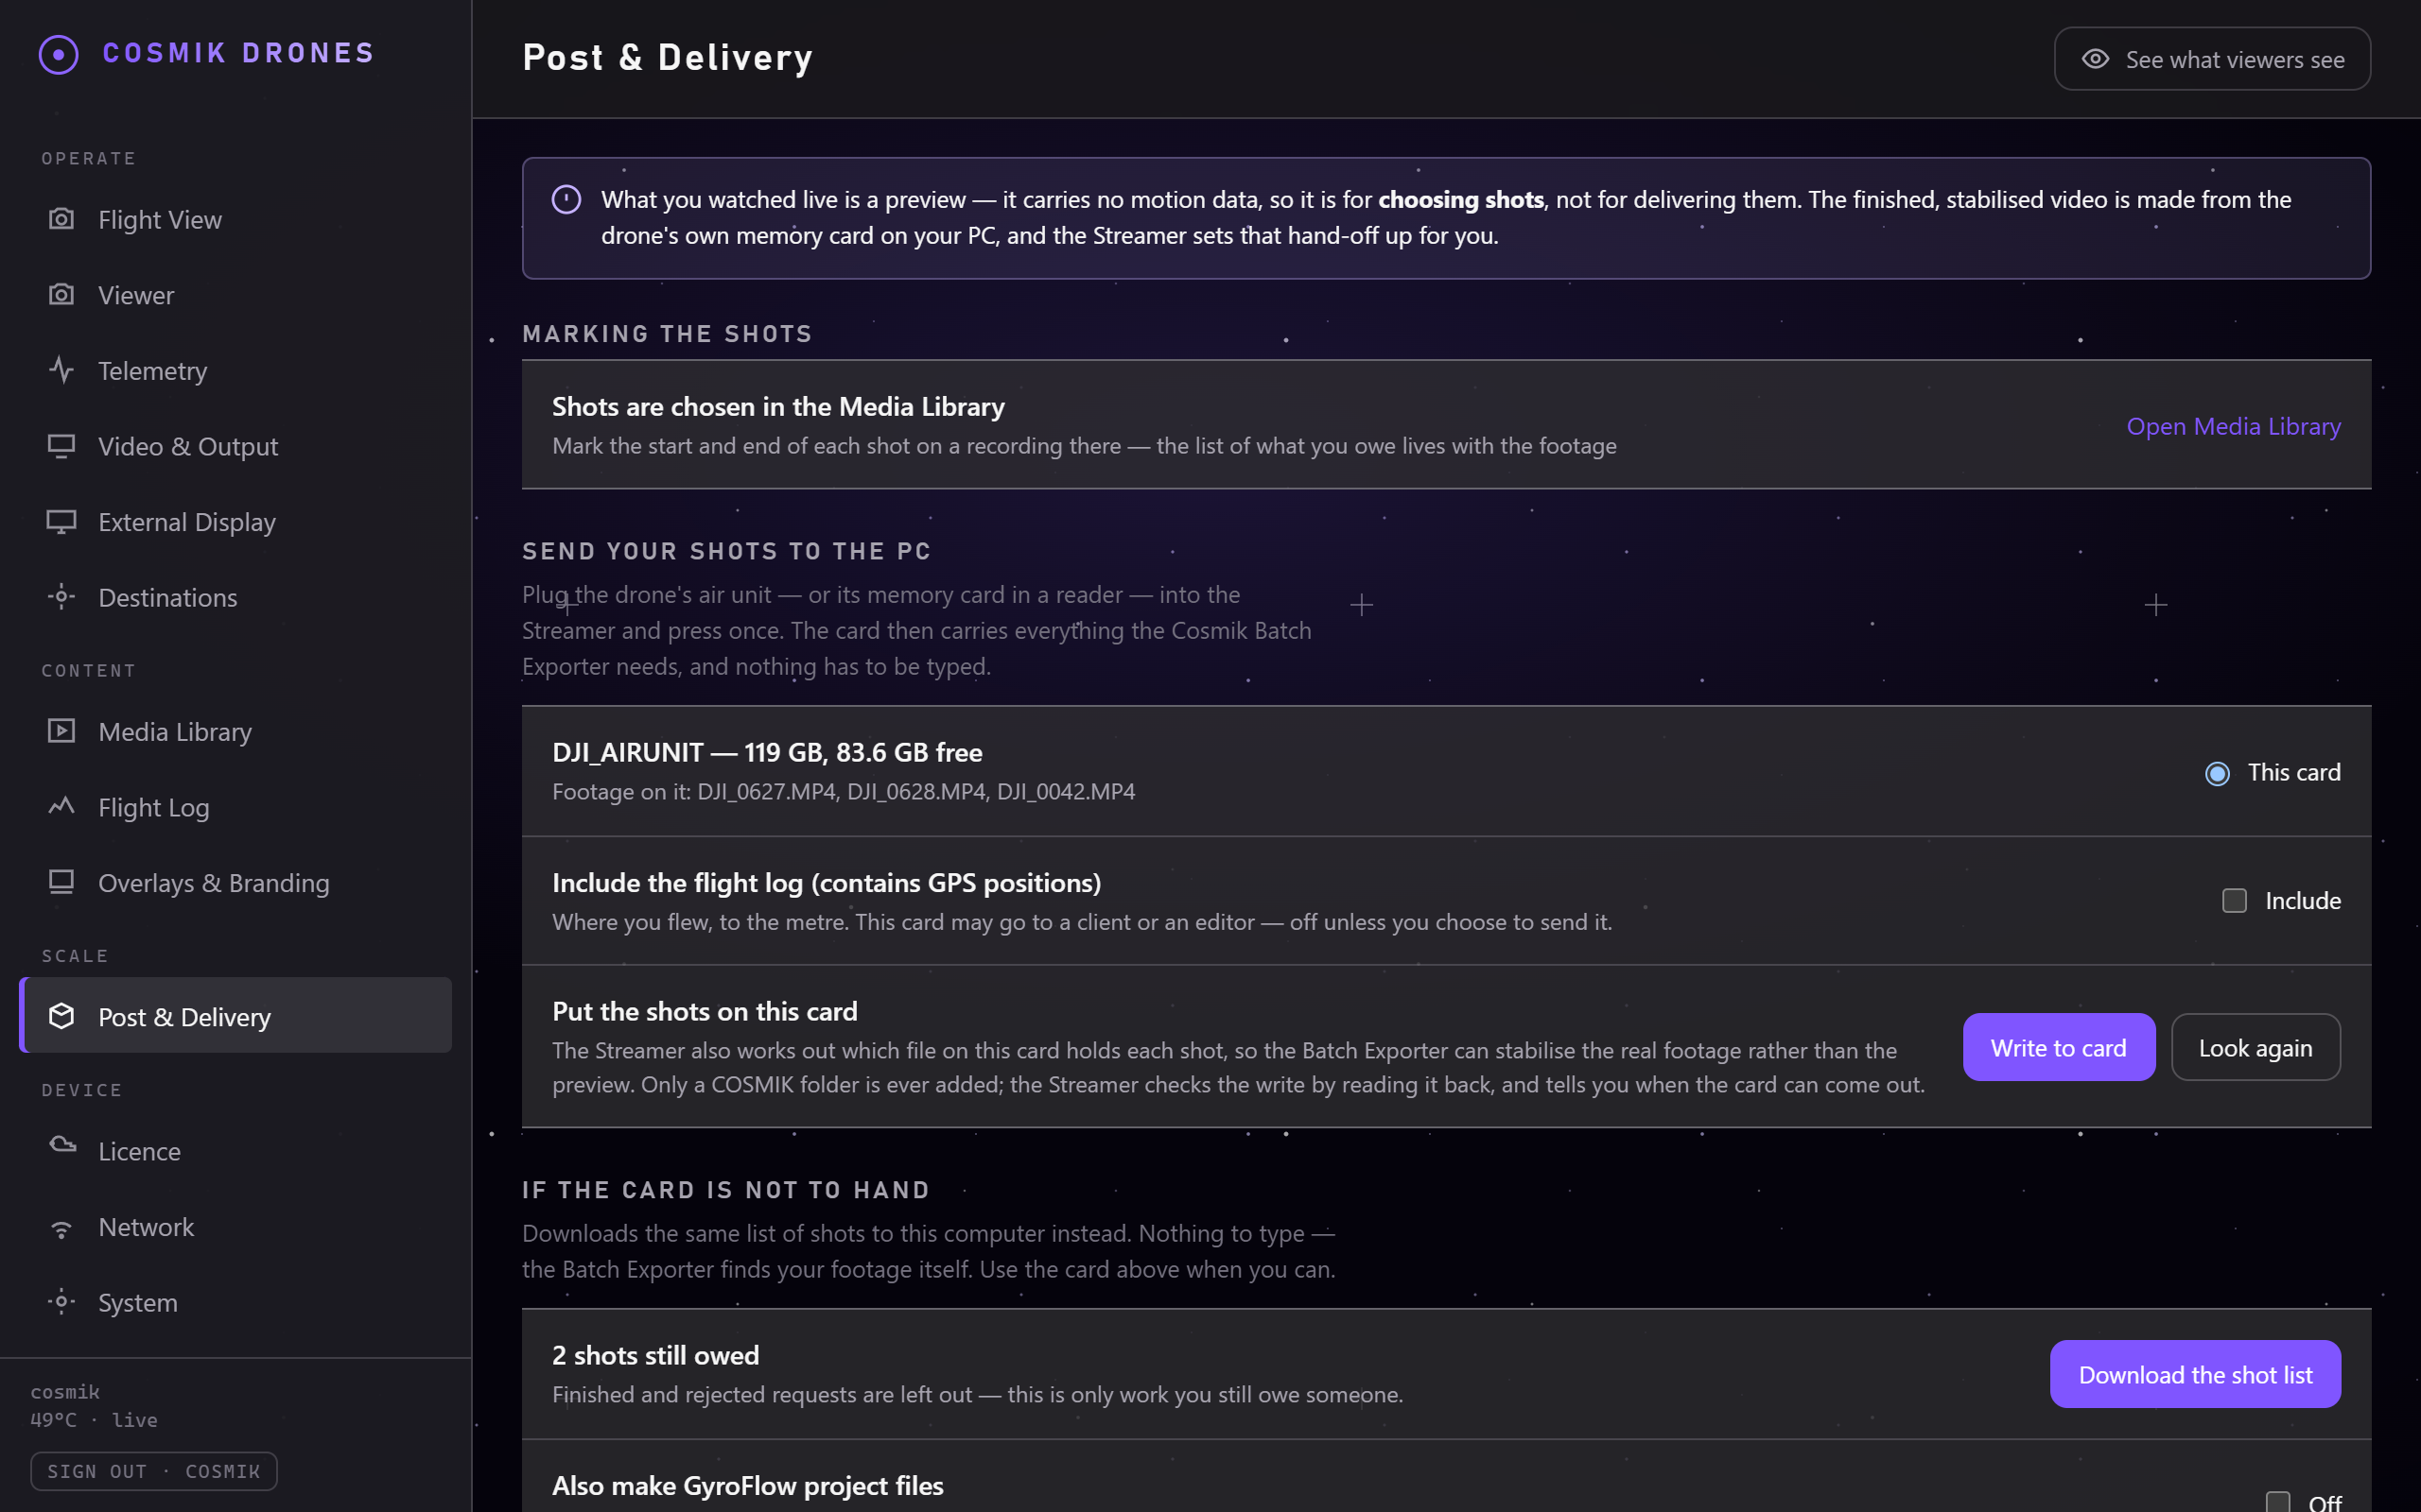
Task: Toggle the GyroFlow project files checkbox
Action: click(x=2277, y=1502)
